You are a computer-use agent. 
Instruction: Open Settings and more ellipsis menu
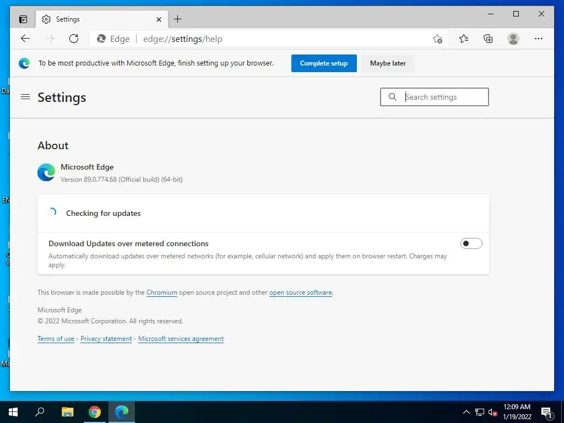point(539,39)
